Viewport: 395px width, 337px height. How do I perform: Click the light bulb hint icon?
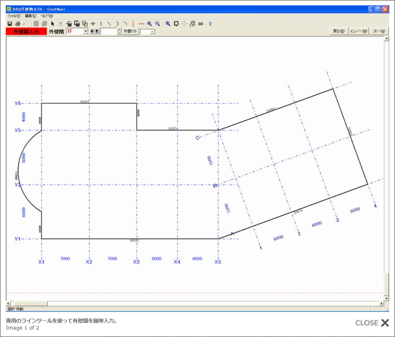pyautogui.click(x=210, y=24)
